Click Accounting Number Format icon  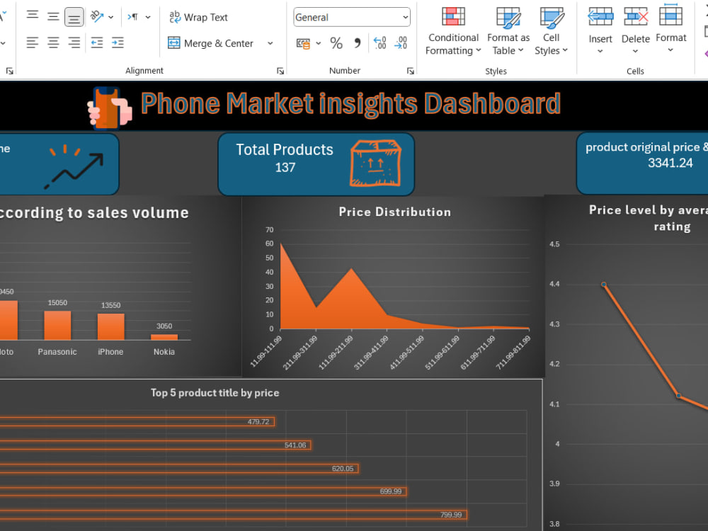[x=303, y=43]
